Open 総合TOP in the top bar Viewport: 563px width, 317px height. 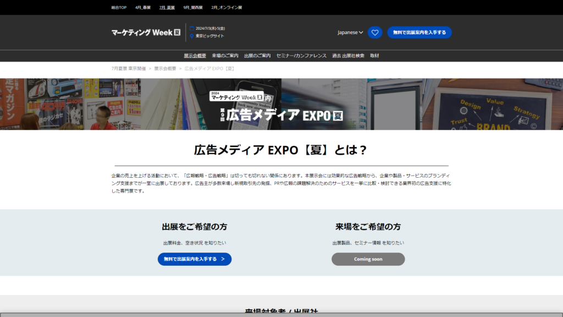pyautogui.click(x=119, y=8)
